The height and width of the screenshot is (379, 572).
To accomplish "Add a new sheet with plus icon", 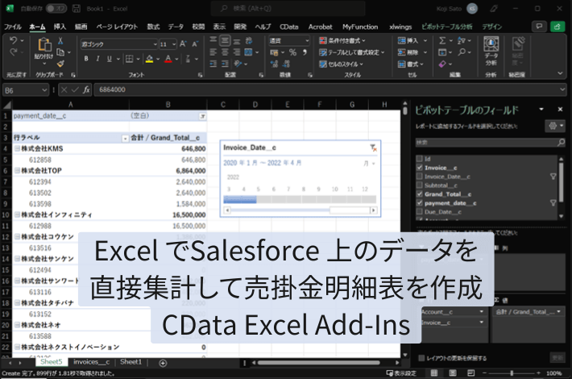I will click(x=163, y=363).
